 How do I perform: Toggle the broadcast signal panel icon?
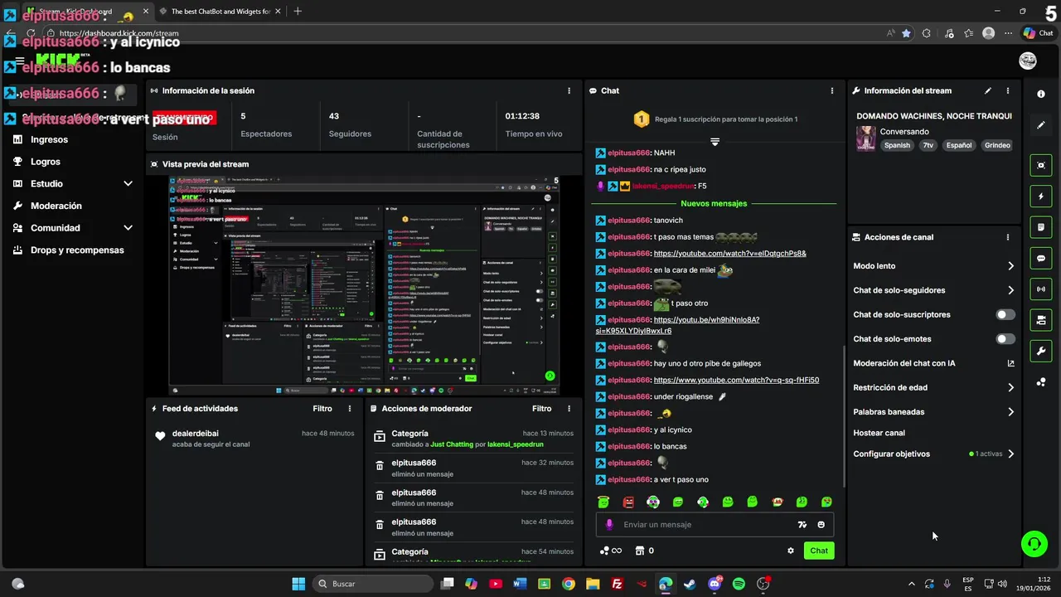click(x=1041, y=289)
